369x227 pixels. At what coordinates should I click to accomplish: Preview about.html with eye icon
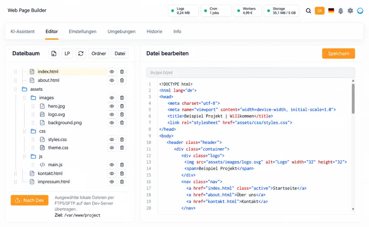click(112, 80)
